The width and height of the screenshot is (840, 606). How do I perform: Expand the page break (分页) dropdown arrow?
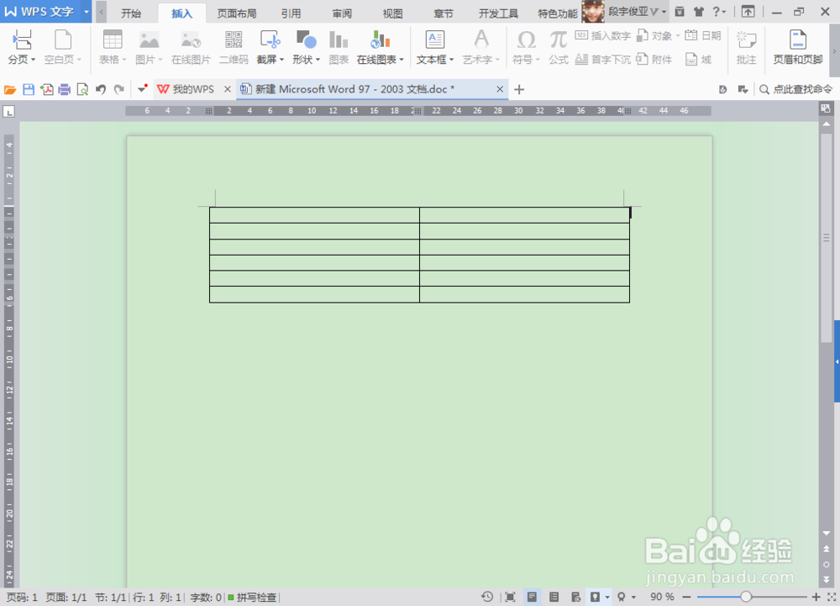coord(33,60)
